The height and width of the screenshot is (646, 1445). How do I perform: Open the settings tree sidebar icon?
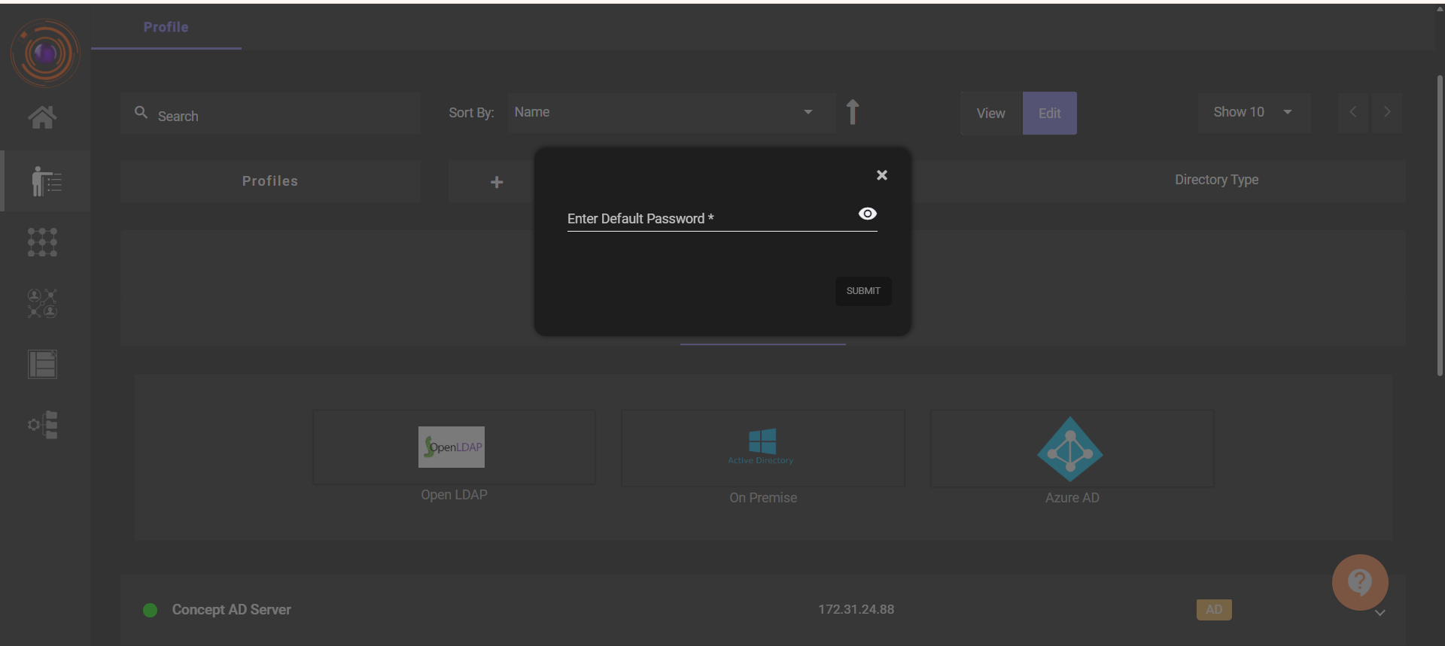click(x=43, y=425)
